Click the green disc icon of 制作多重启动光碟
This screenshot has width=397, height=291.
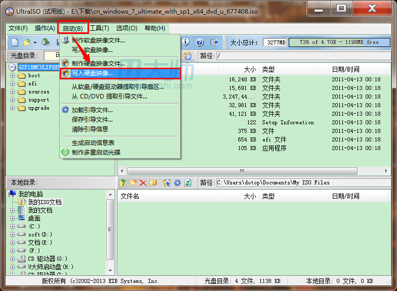click(65, 152)
